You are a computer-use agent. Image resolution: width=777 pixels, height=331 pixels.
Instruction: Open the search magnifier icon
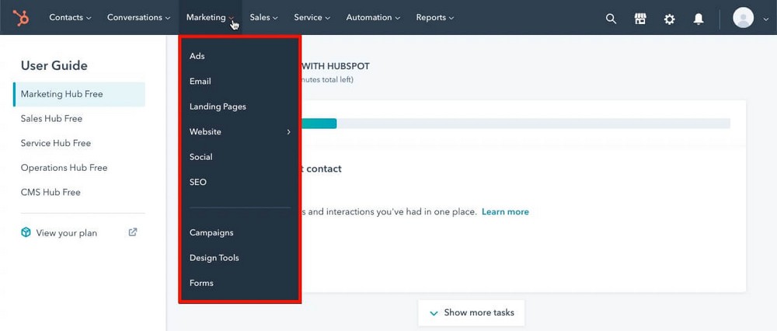pyautogui.click(x=611, y=19)
